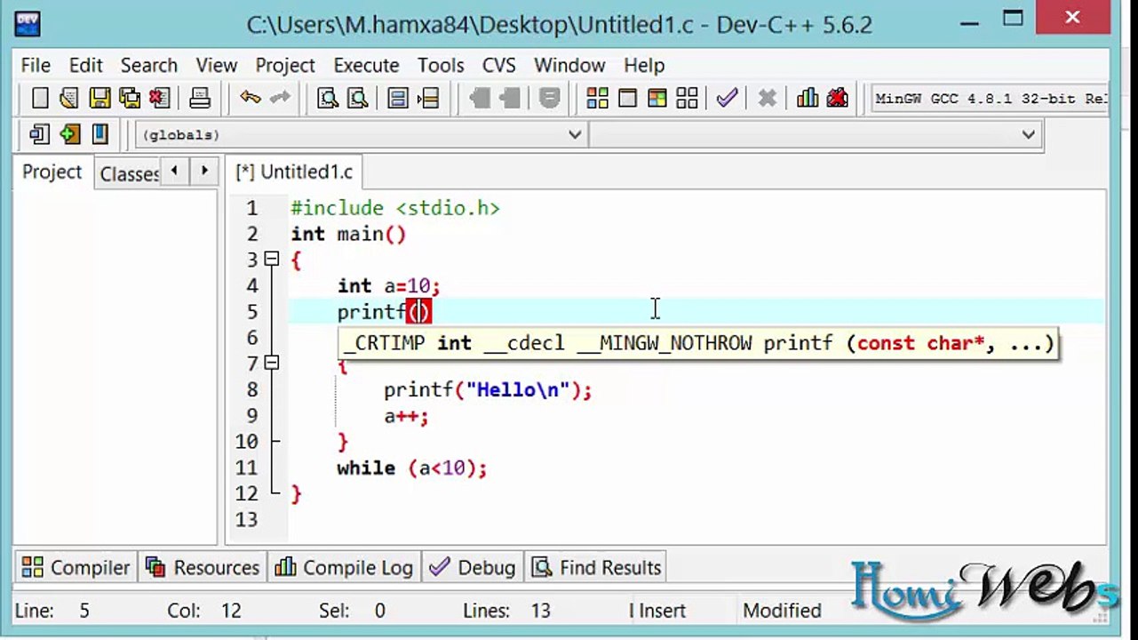Undo the last edit with the Undo arrow
1138x640 pixels.
point(251,99)
